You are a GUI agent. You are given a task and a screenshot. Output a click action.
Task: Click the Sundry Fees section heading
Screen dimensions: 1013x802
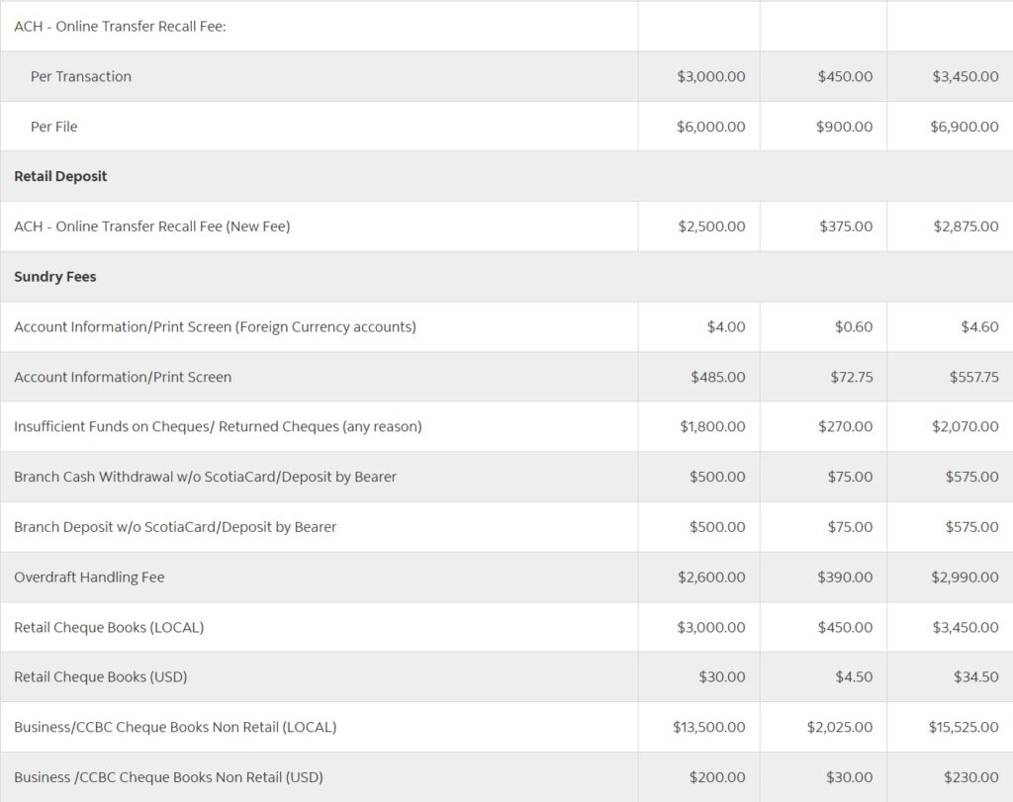coord(55,276)
